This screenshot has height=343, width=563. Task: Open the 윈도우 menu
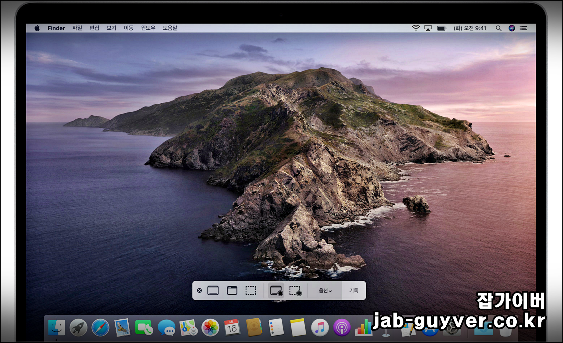pyautogui.click(x=148, y=28)
